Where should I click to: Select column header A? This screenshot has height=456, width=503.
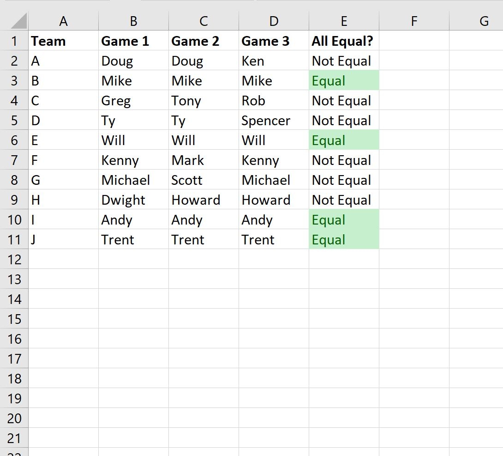(63, 21)
